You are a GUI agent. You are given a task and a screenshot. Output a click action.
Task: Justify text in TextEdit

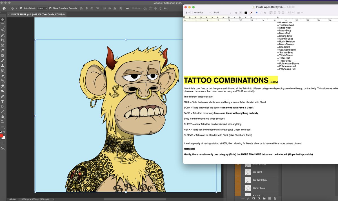pos(283,12)
